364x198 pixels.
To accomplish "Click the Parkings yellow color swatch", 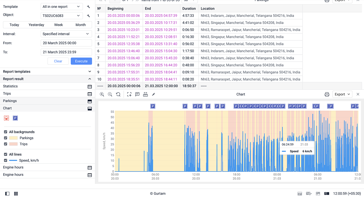I will click(13, 138).
